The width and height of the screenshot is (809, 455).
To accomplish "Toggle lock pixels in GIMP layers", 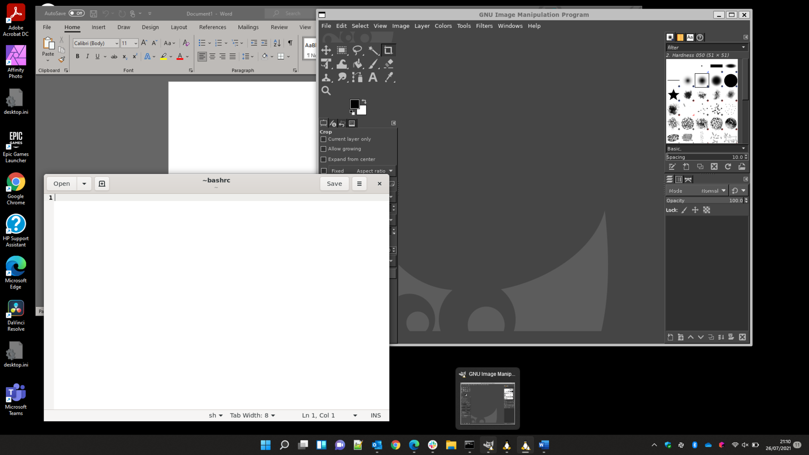I will pos(684,210).
